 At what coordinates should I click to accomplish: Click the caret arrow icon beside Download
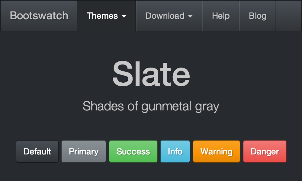190,17
